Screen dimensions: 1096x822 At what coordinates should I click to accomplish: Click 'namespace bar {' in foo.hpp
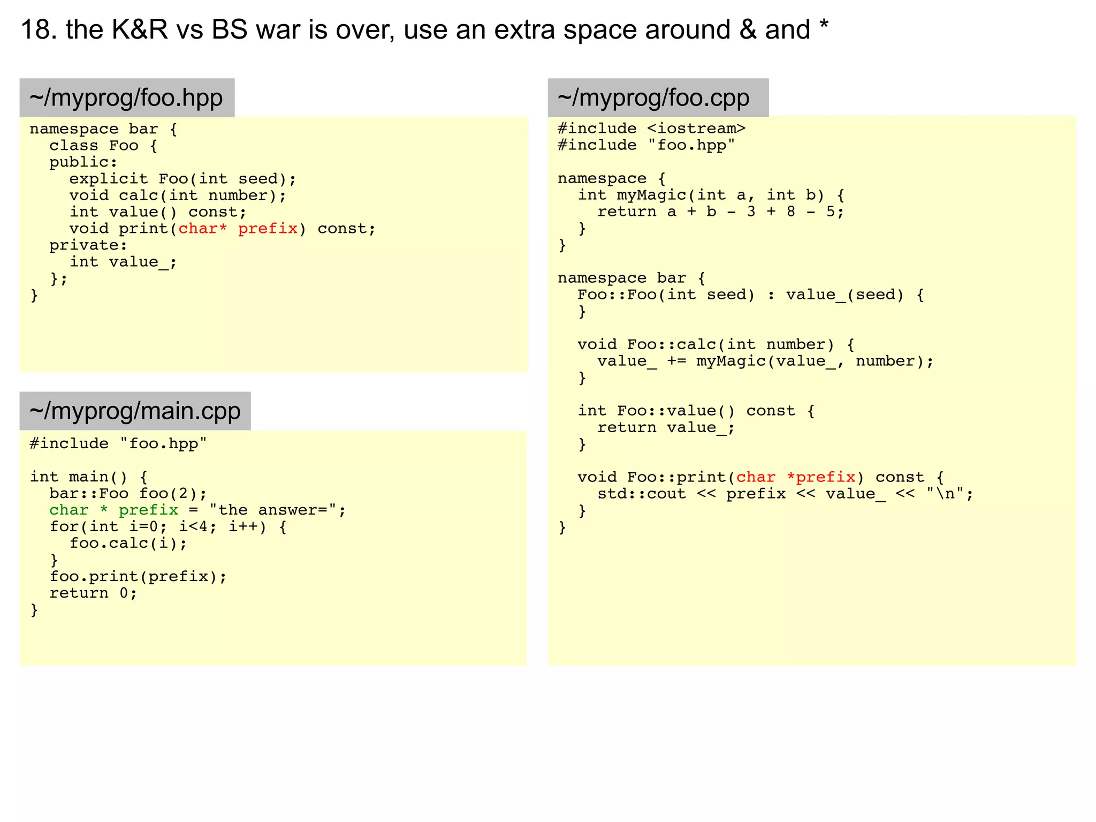[103, 129]
